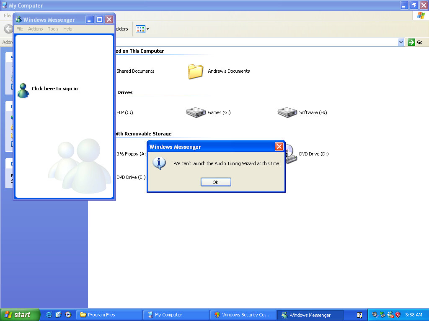Click the Messenger buddy sign-in icon
The height and width of the screenshot is (321, 429).
pos(23,90)
